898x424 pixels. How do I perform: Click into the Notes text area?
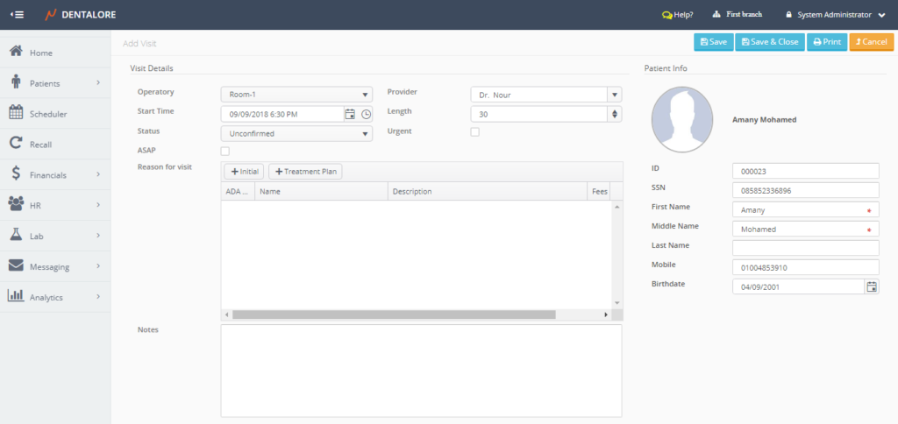coord(421,371)
